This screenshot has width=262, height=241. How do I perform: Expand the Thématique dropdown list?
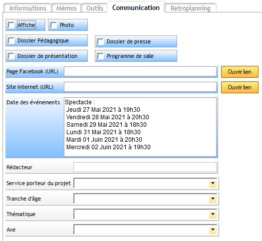point(213,214)
